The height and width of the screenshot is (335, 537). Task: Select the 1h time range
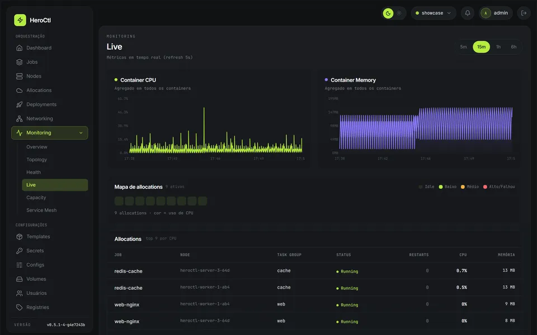[498, 47]
